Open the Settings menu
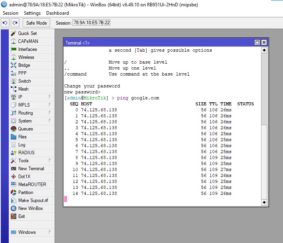Screen dimensions: 283x243 point(32,13)
